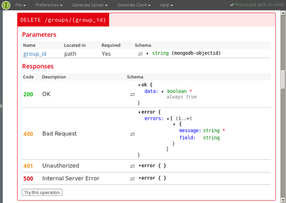Click the 'errors:' property name
This screenshot has width=286, height=203.
coord(154,118)
